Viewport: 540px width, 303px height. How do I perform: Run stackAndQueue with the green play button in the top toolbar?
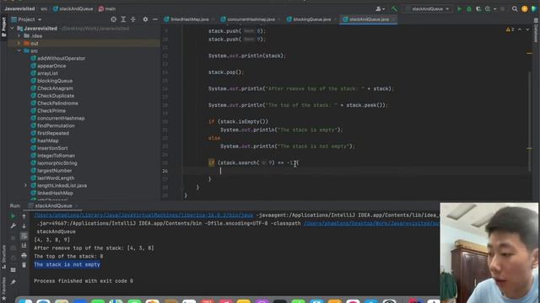click(x=459, y=9)
